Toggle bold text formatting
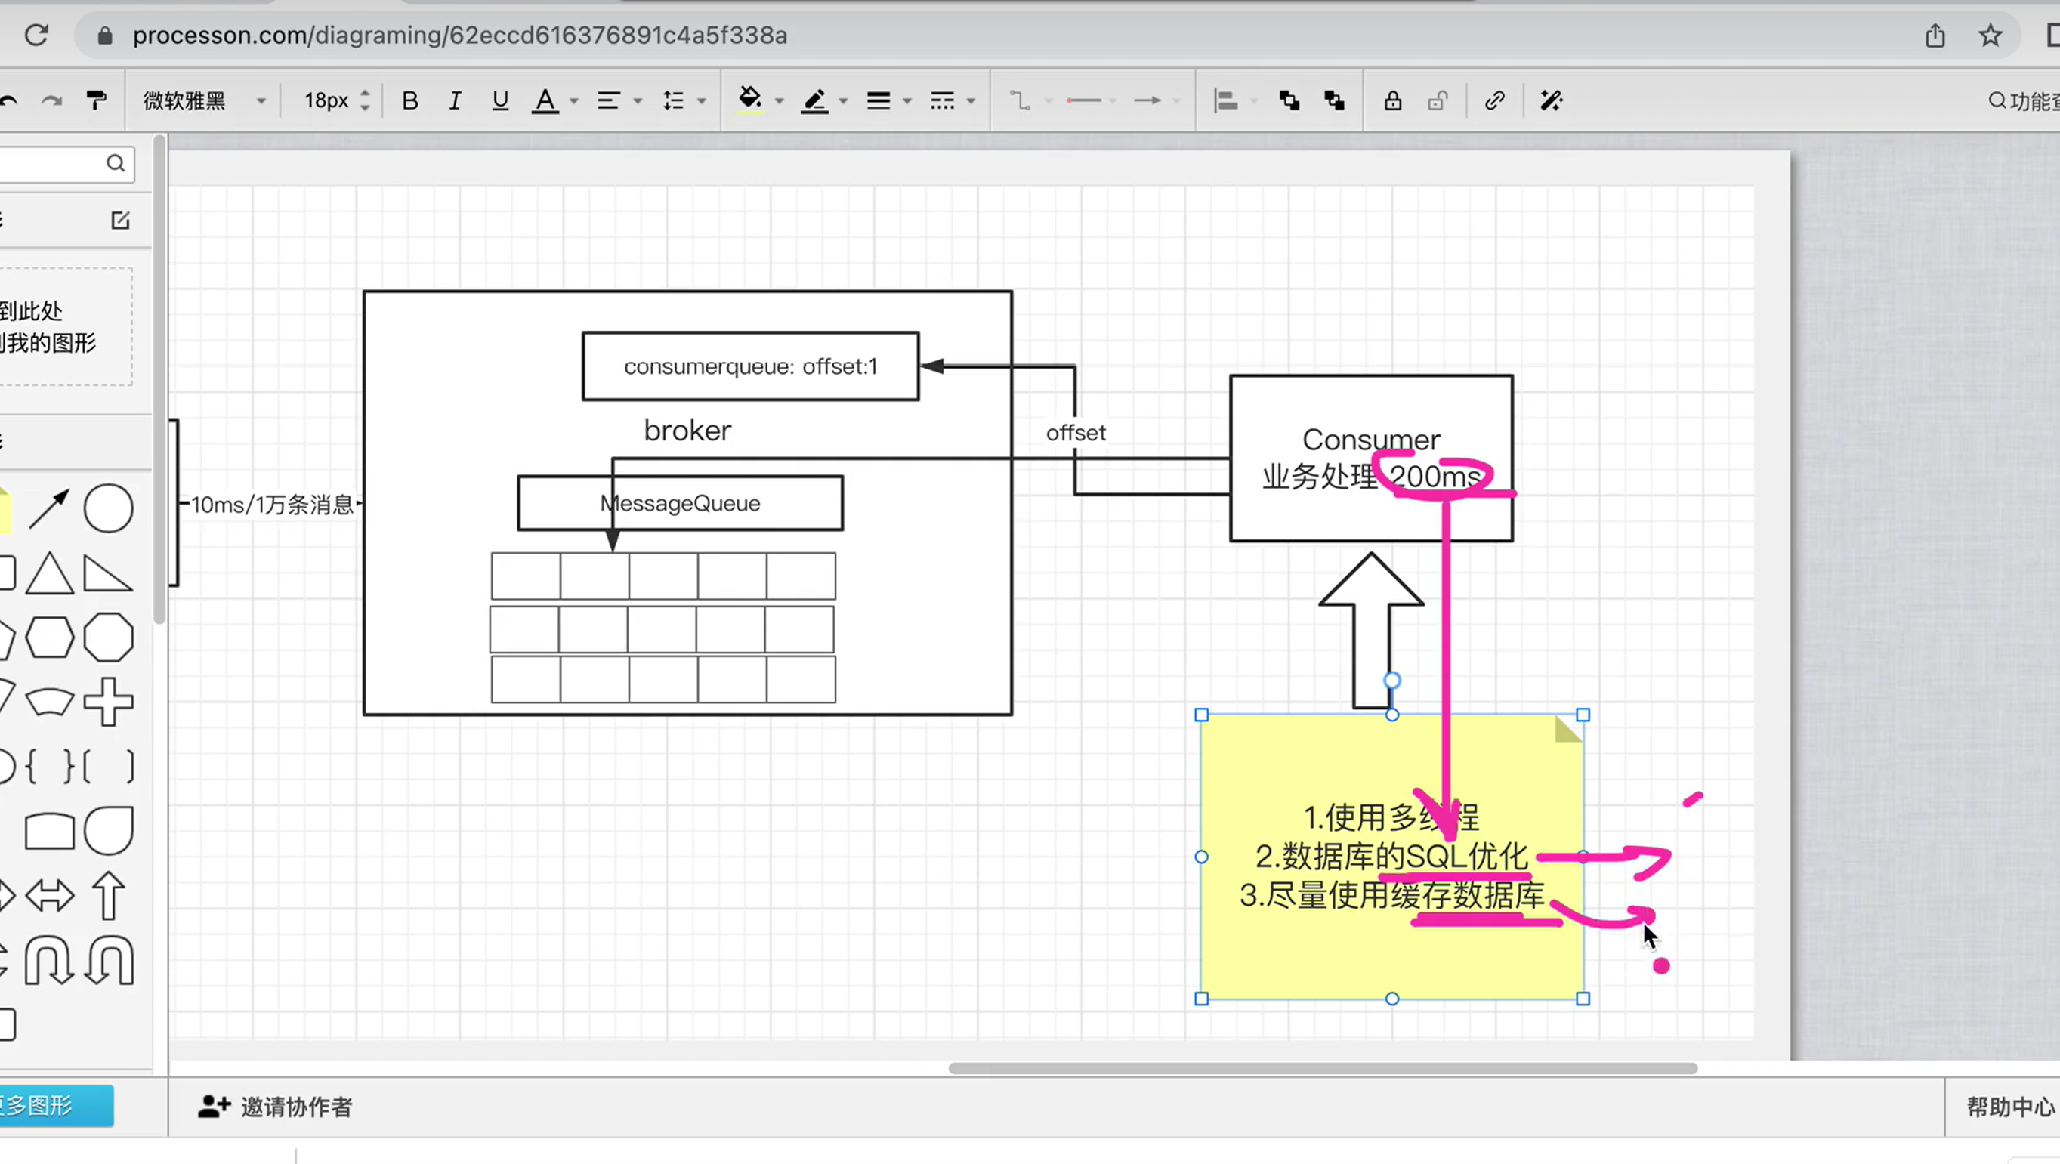 [410, 100]
